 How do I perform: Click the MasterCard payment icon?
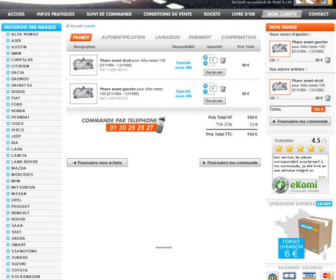[327, 275]
